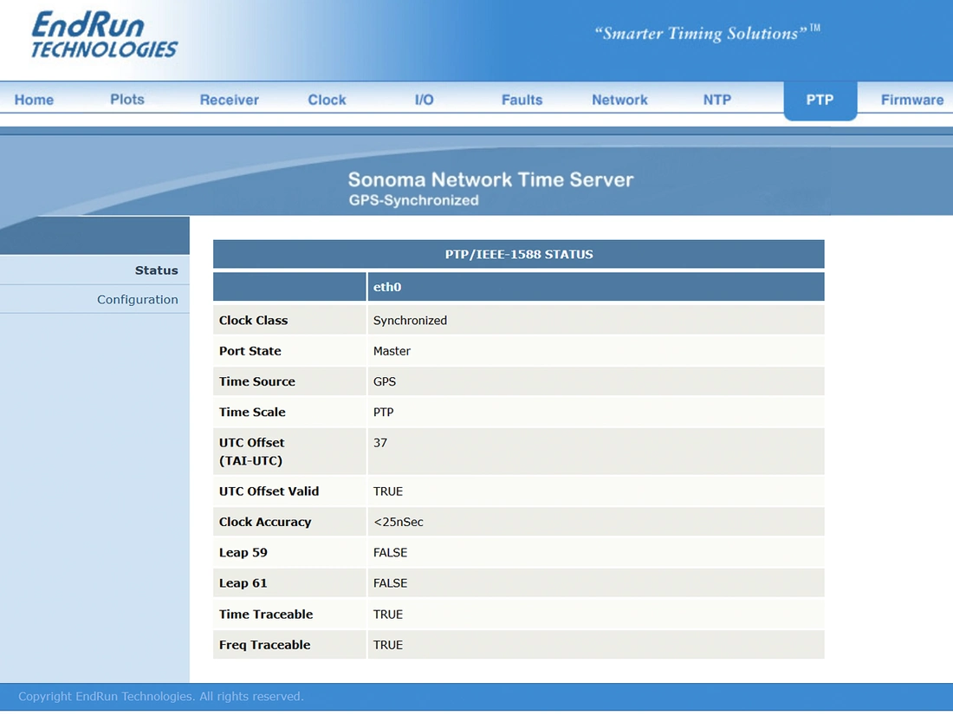Open the Firmware tab

click(x=912, y=100)
